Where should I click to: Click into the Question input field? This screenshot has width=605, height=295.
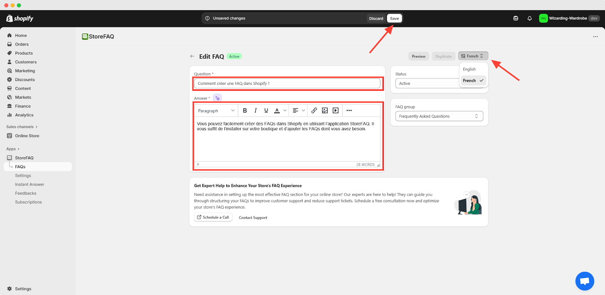pyautogui.click(x=287, y=83)
